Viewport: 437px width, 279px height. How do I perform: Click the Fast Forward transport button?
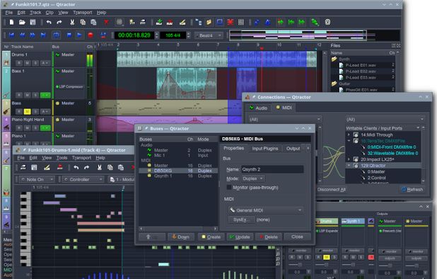[x=33, y=35]
